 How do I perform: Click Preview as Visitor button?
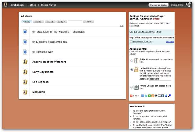coord(158,5)
